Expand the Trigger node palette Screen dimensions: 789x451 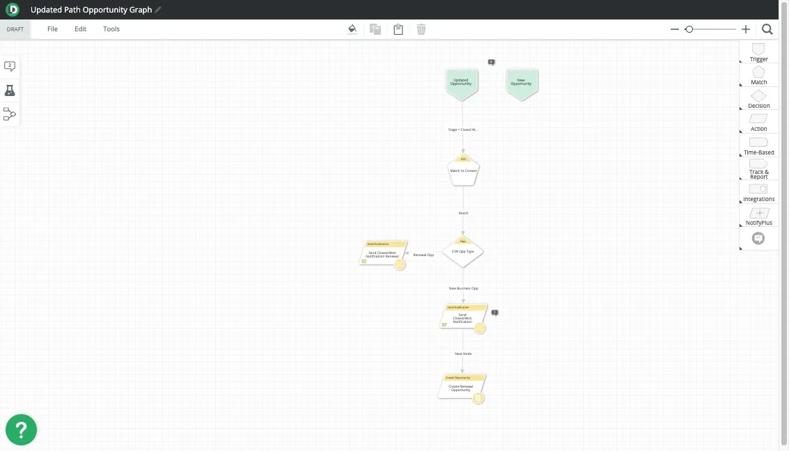click(758, 52)
